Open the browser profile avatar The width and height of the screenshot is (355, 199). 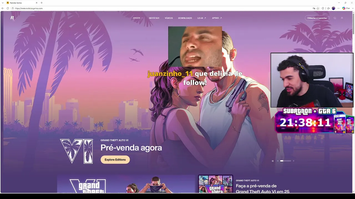pos(333,8)
